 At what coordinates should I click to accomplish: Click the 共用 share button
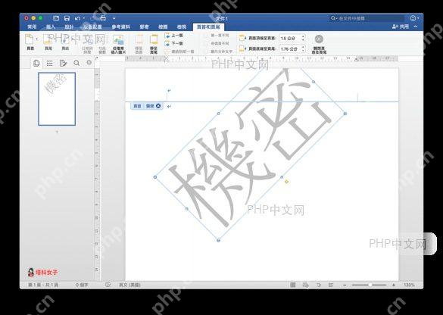pyautogui.click(x=401, y=27)
